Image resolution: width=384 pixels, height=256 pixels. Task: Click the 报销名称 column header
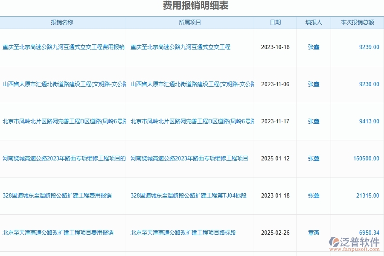pyautogui.click(x=63, y=22)
